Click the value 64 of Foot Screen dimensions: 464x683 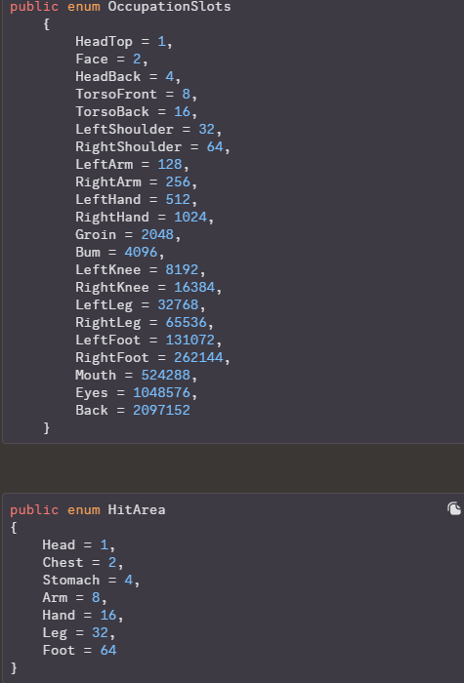pos(108,650)
